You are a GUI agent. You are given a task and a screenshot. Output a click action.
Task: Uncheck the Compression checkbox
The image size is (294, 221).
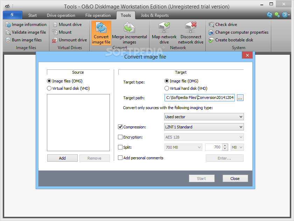click(x=120, y=127)
